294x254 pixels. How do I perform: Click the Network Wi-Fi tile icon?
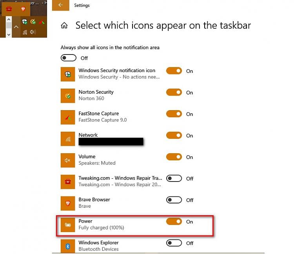coord(68,139)
